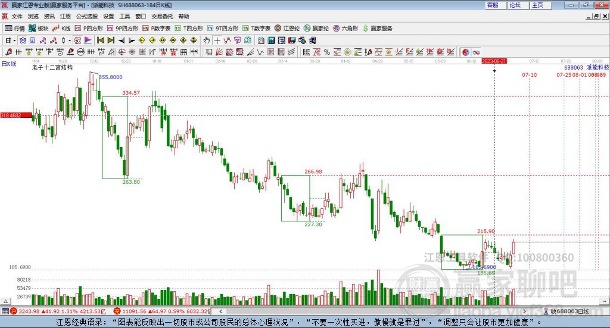610x328 pixels.
Task: Select the Gann fan angle tool
Action: pos(219,52)
